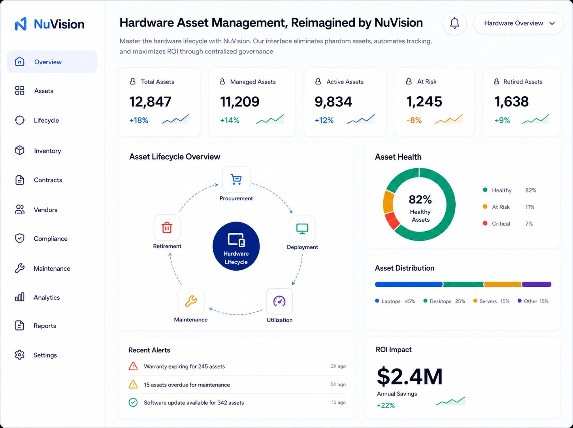Screen dimensions: 573x428
Task: Click the notification bell icon
Action: [454, 23]
